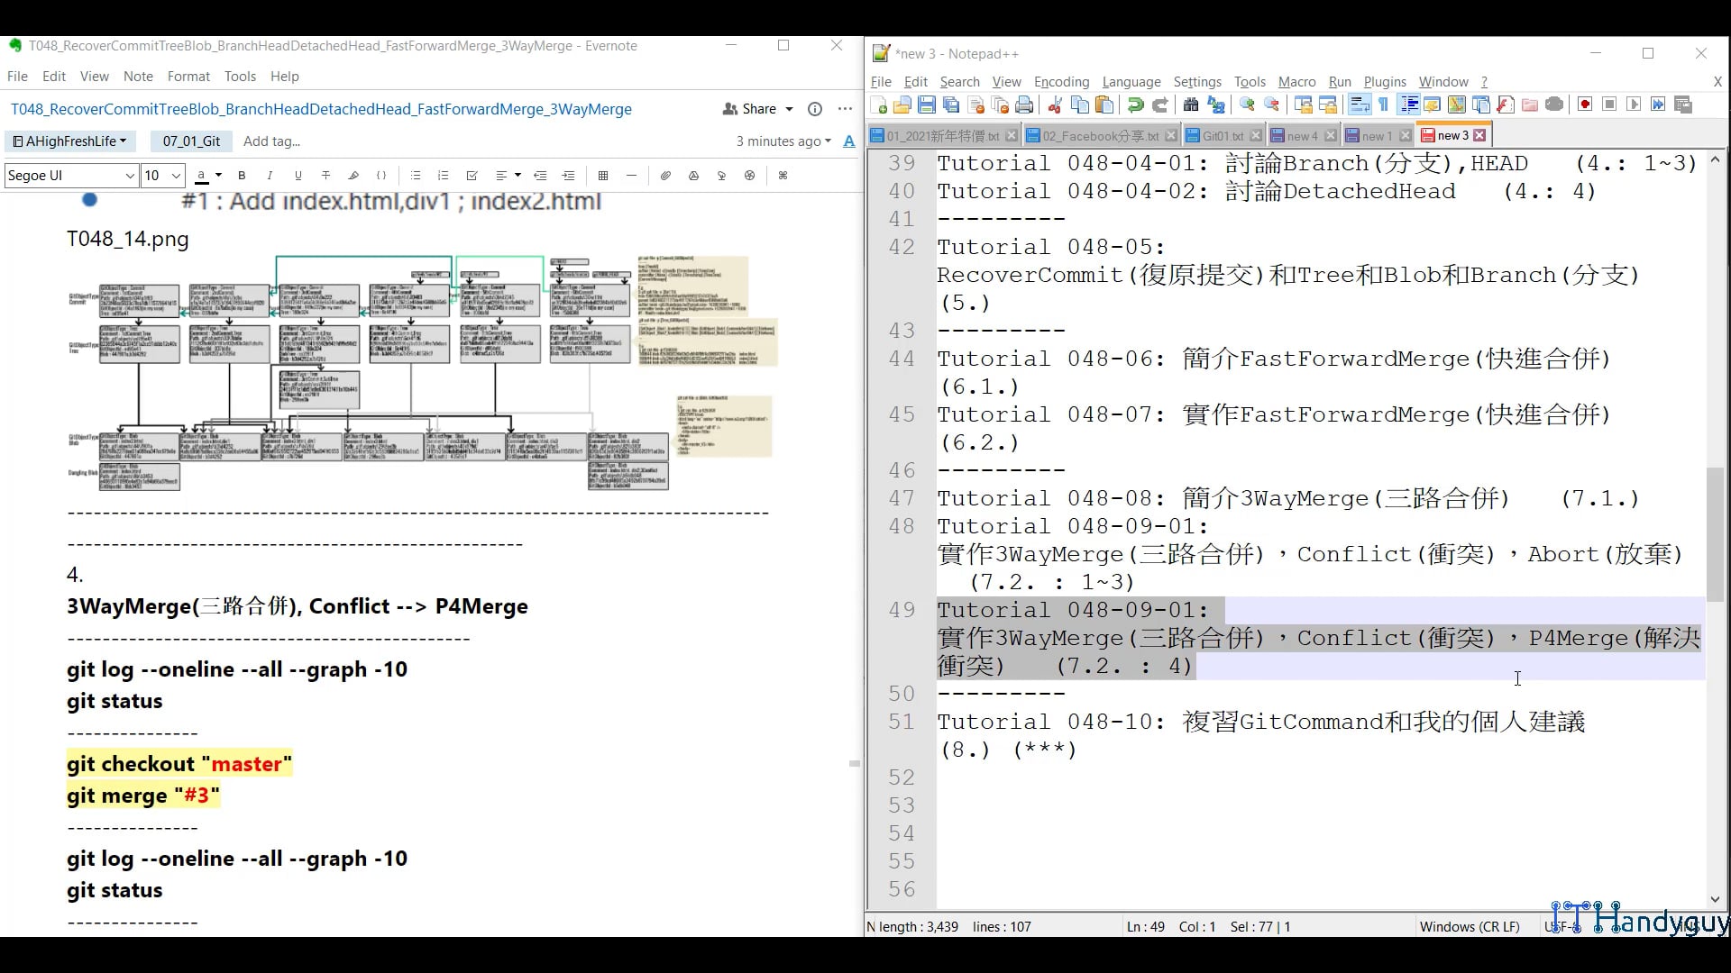Toggle Show All Characters in Notepad++
1731x973 pixels.
(1383, 105)
